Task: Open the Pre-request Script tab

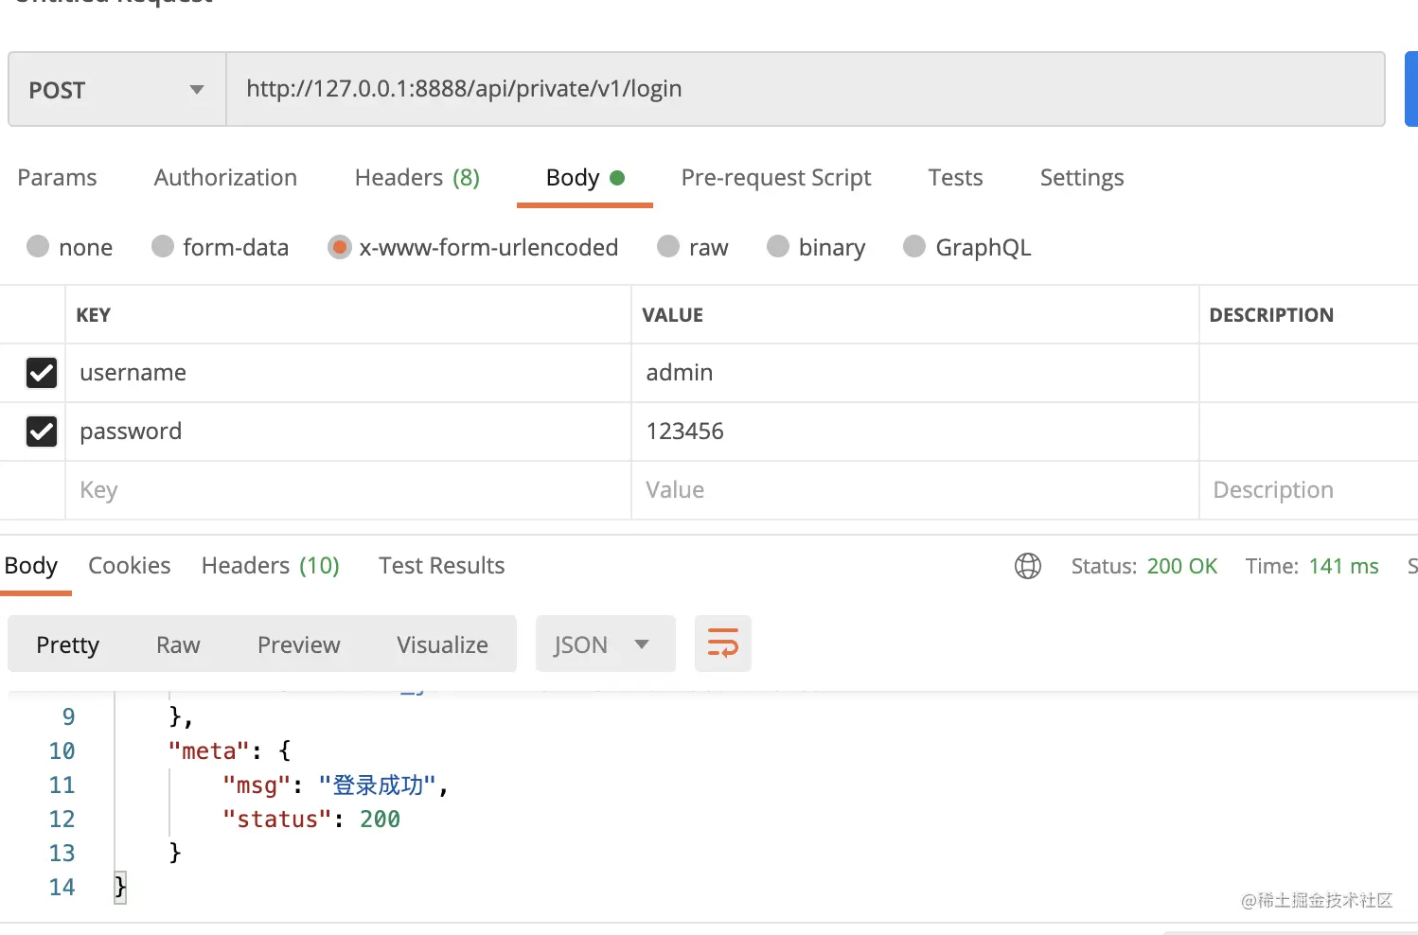Action: click(x=776, y=178)
